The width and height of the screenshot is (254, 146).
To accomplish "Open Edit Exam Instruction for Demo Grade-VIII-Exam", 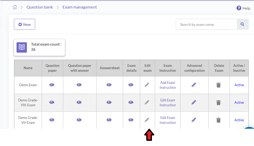I will point(168,103).
